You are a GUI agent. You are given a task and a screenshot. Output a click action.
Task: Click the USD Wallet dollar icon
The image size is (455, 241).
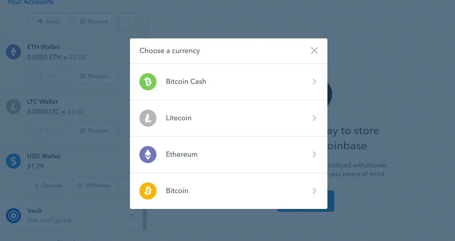tap(13, 161)
